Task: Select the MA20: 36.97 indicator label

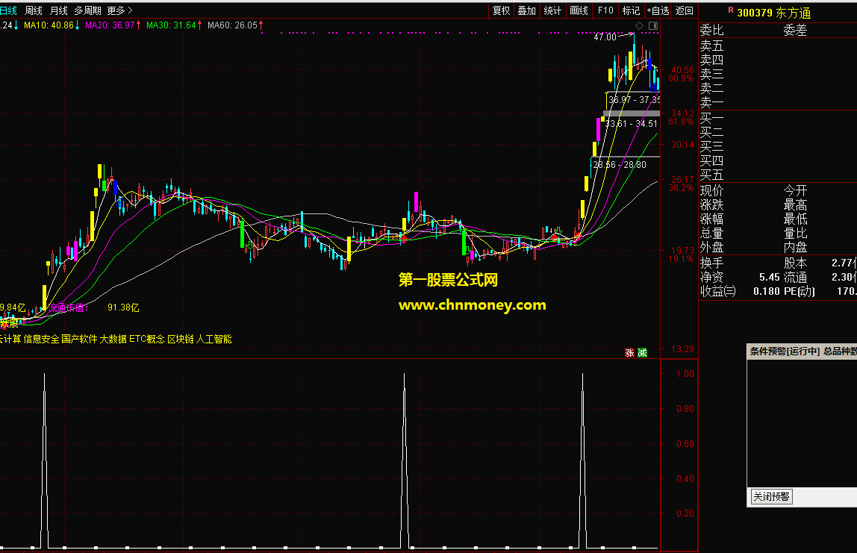Action: [113, 25]
